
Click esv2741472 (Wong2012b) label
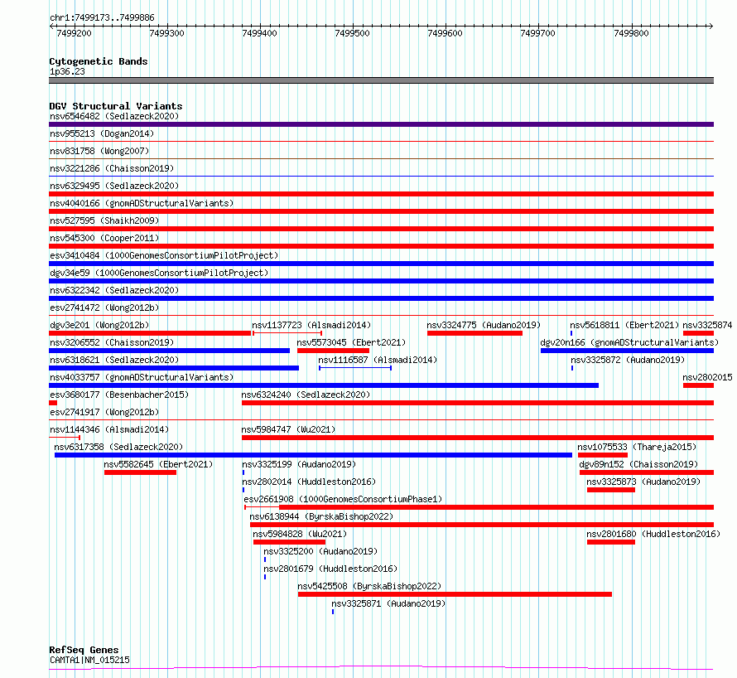click(104, 308)
